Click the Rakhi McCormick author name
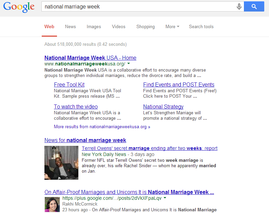 pyautogui.click(x=80, y=204)
